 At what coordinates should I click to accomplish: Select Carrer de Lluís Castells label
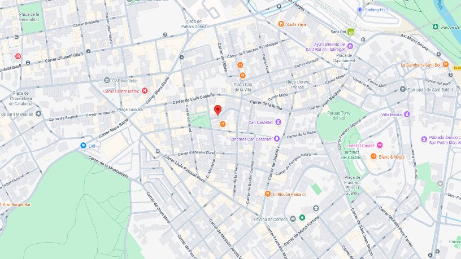[x=193, y=99]
